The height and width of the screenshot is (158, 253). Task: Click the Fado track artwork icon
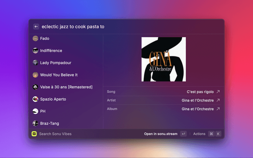click(x=36, y=38)
